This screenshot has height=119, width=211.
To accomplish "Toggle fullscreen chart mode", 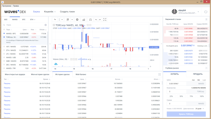I will (105, 20).
